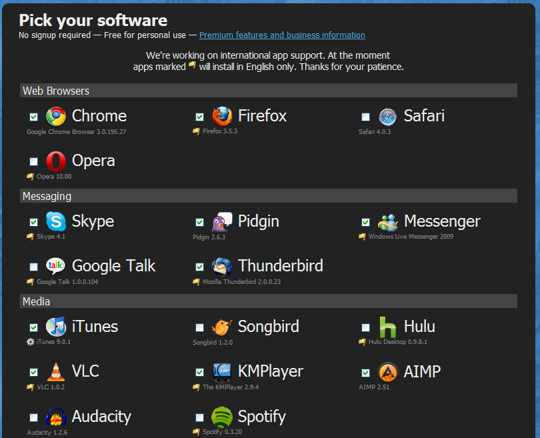The height and width of the screenshot is (438, 540).
Task: Click the Spotify 0.3.20 version text
Action: (x=223, y=432)
